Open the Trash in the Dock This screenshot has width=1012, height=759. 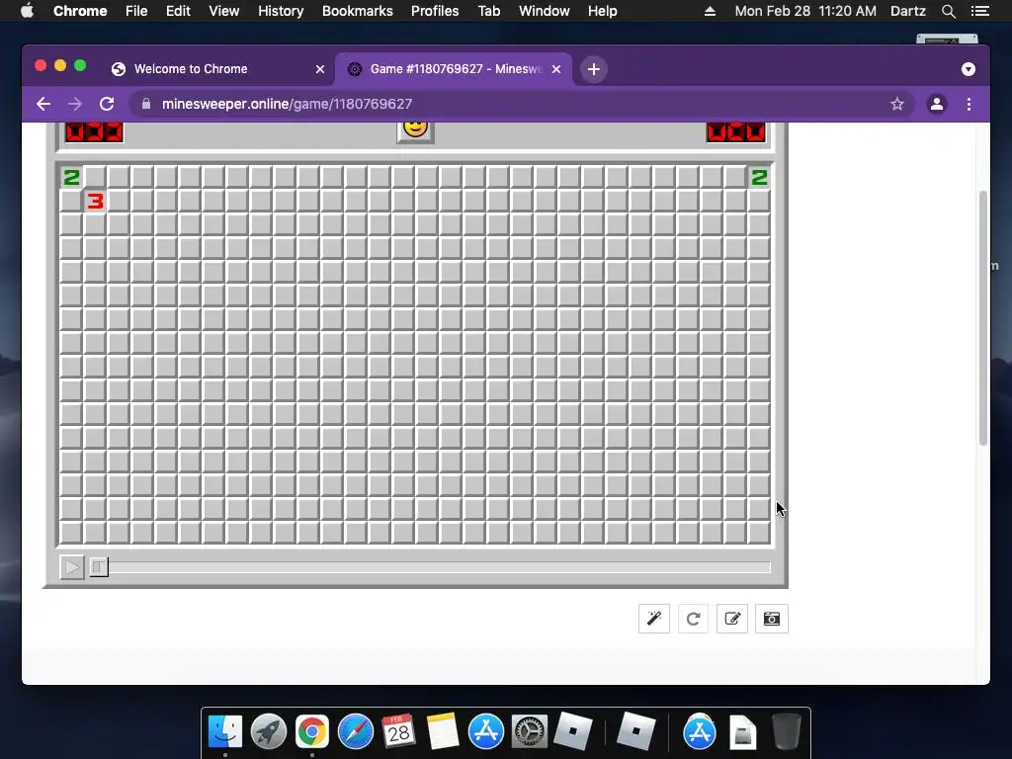786,731
